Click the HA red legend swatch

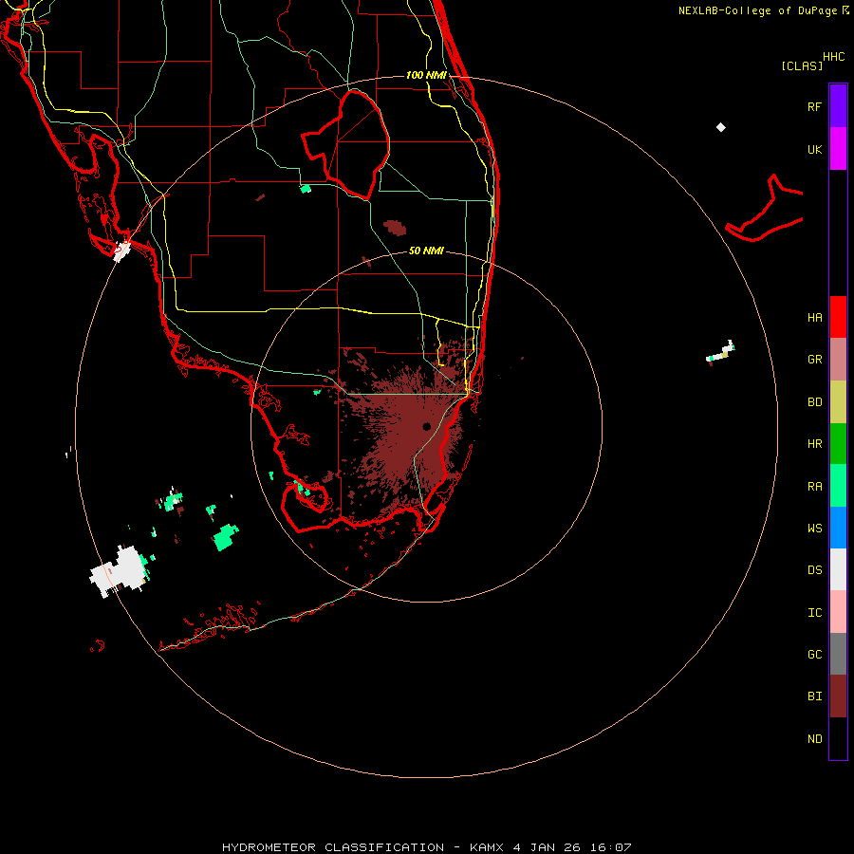pos(838,317)
